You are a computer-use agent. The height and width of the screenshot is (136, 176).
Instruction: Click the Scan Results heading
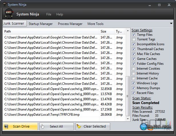(x=143, y=107)
